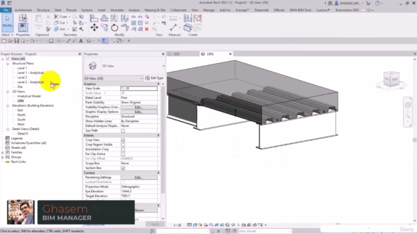Collapse the 3D Views tree node
Viewport: 417px width, 234px height.
(x=8, y=92)
